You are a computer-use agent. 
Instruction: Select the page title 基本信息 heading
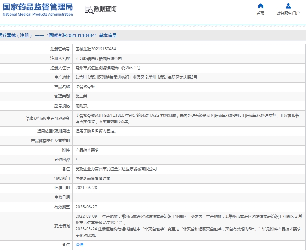coord(108,35)
